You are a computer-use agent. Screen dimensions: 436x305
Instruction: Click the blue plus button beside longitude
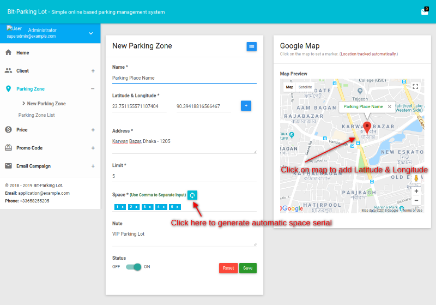pyautogui.click(x=246, y=105)
